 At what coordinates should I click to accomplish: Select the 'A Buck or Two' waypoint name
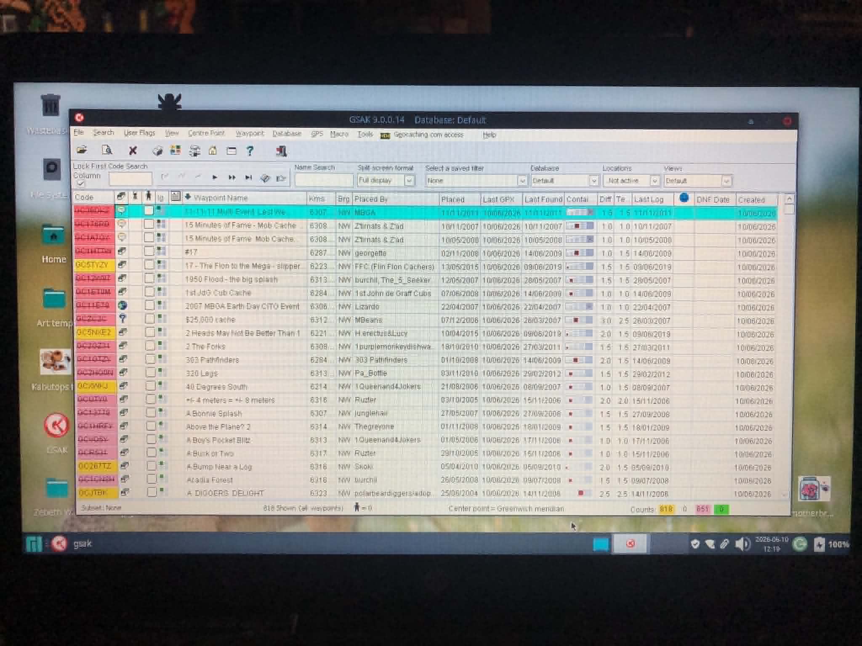[x=210, y=453]
